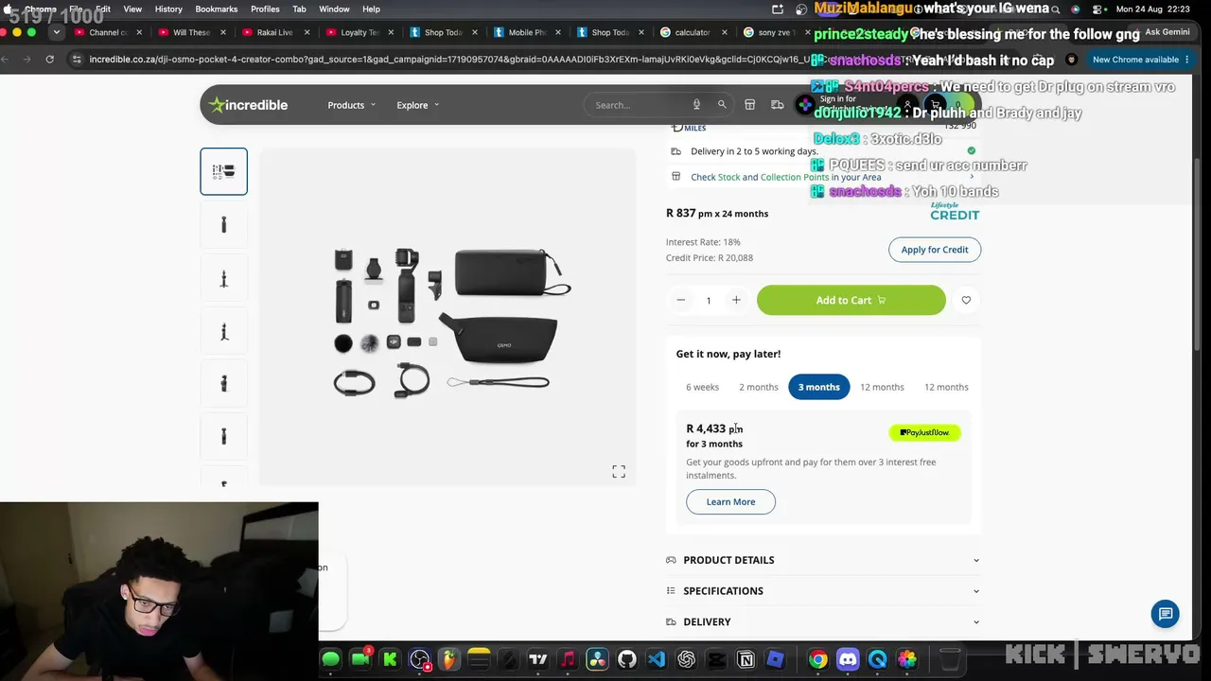Open Notion from the dock
Viewport: 1211px width, 681px height.
746,659
